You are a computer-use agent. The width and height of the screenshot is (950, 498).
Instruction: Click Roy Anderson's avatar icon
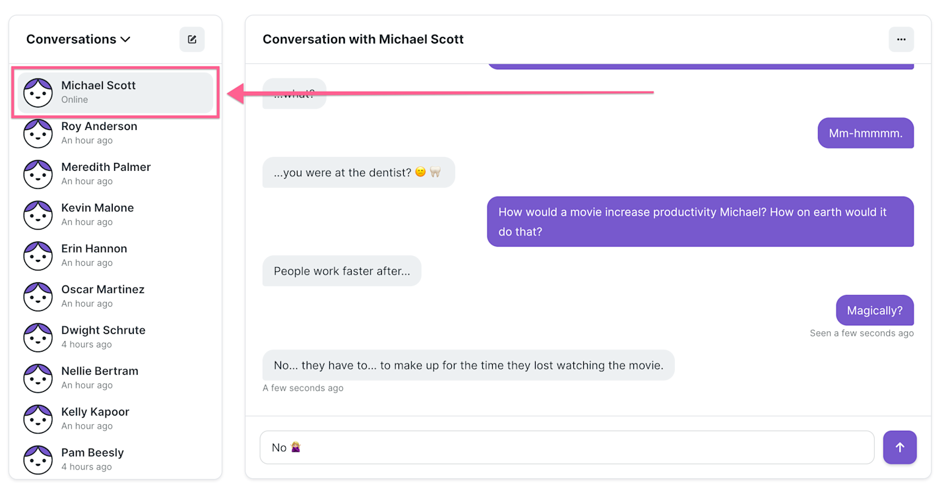(x=38, y=133)
